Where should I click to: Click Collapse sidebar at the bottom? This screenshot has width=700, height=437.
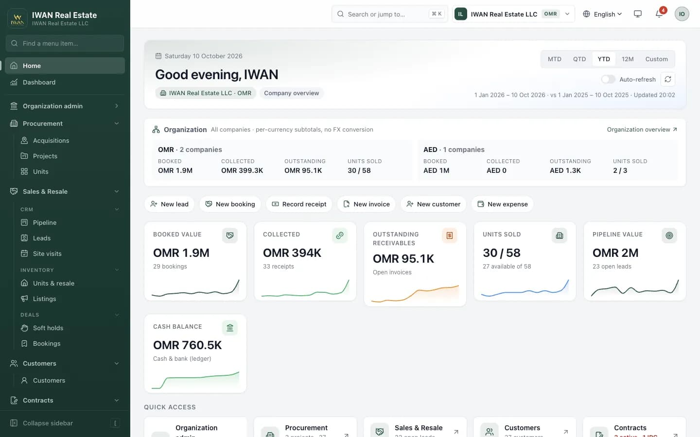point(65,423)
